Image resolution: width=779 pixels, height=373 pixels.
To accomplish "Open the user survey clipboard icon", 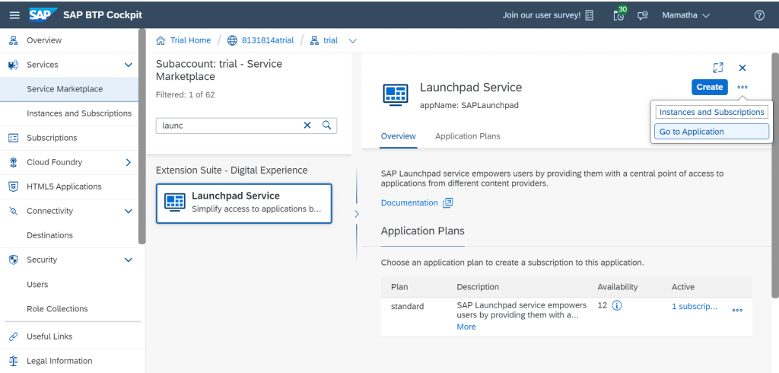I will 590,15.
